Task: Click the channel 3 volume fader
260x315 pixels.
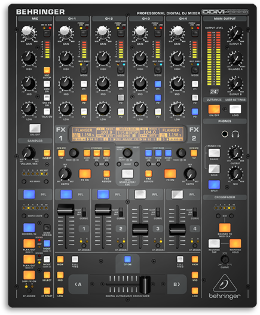Action: 140,229
